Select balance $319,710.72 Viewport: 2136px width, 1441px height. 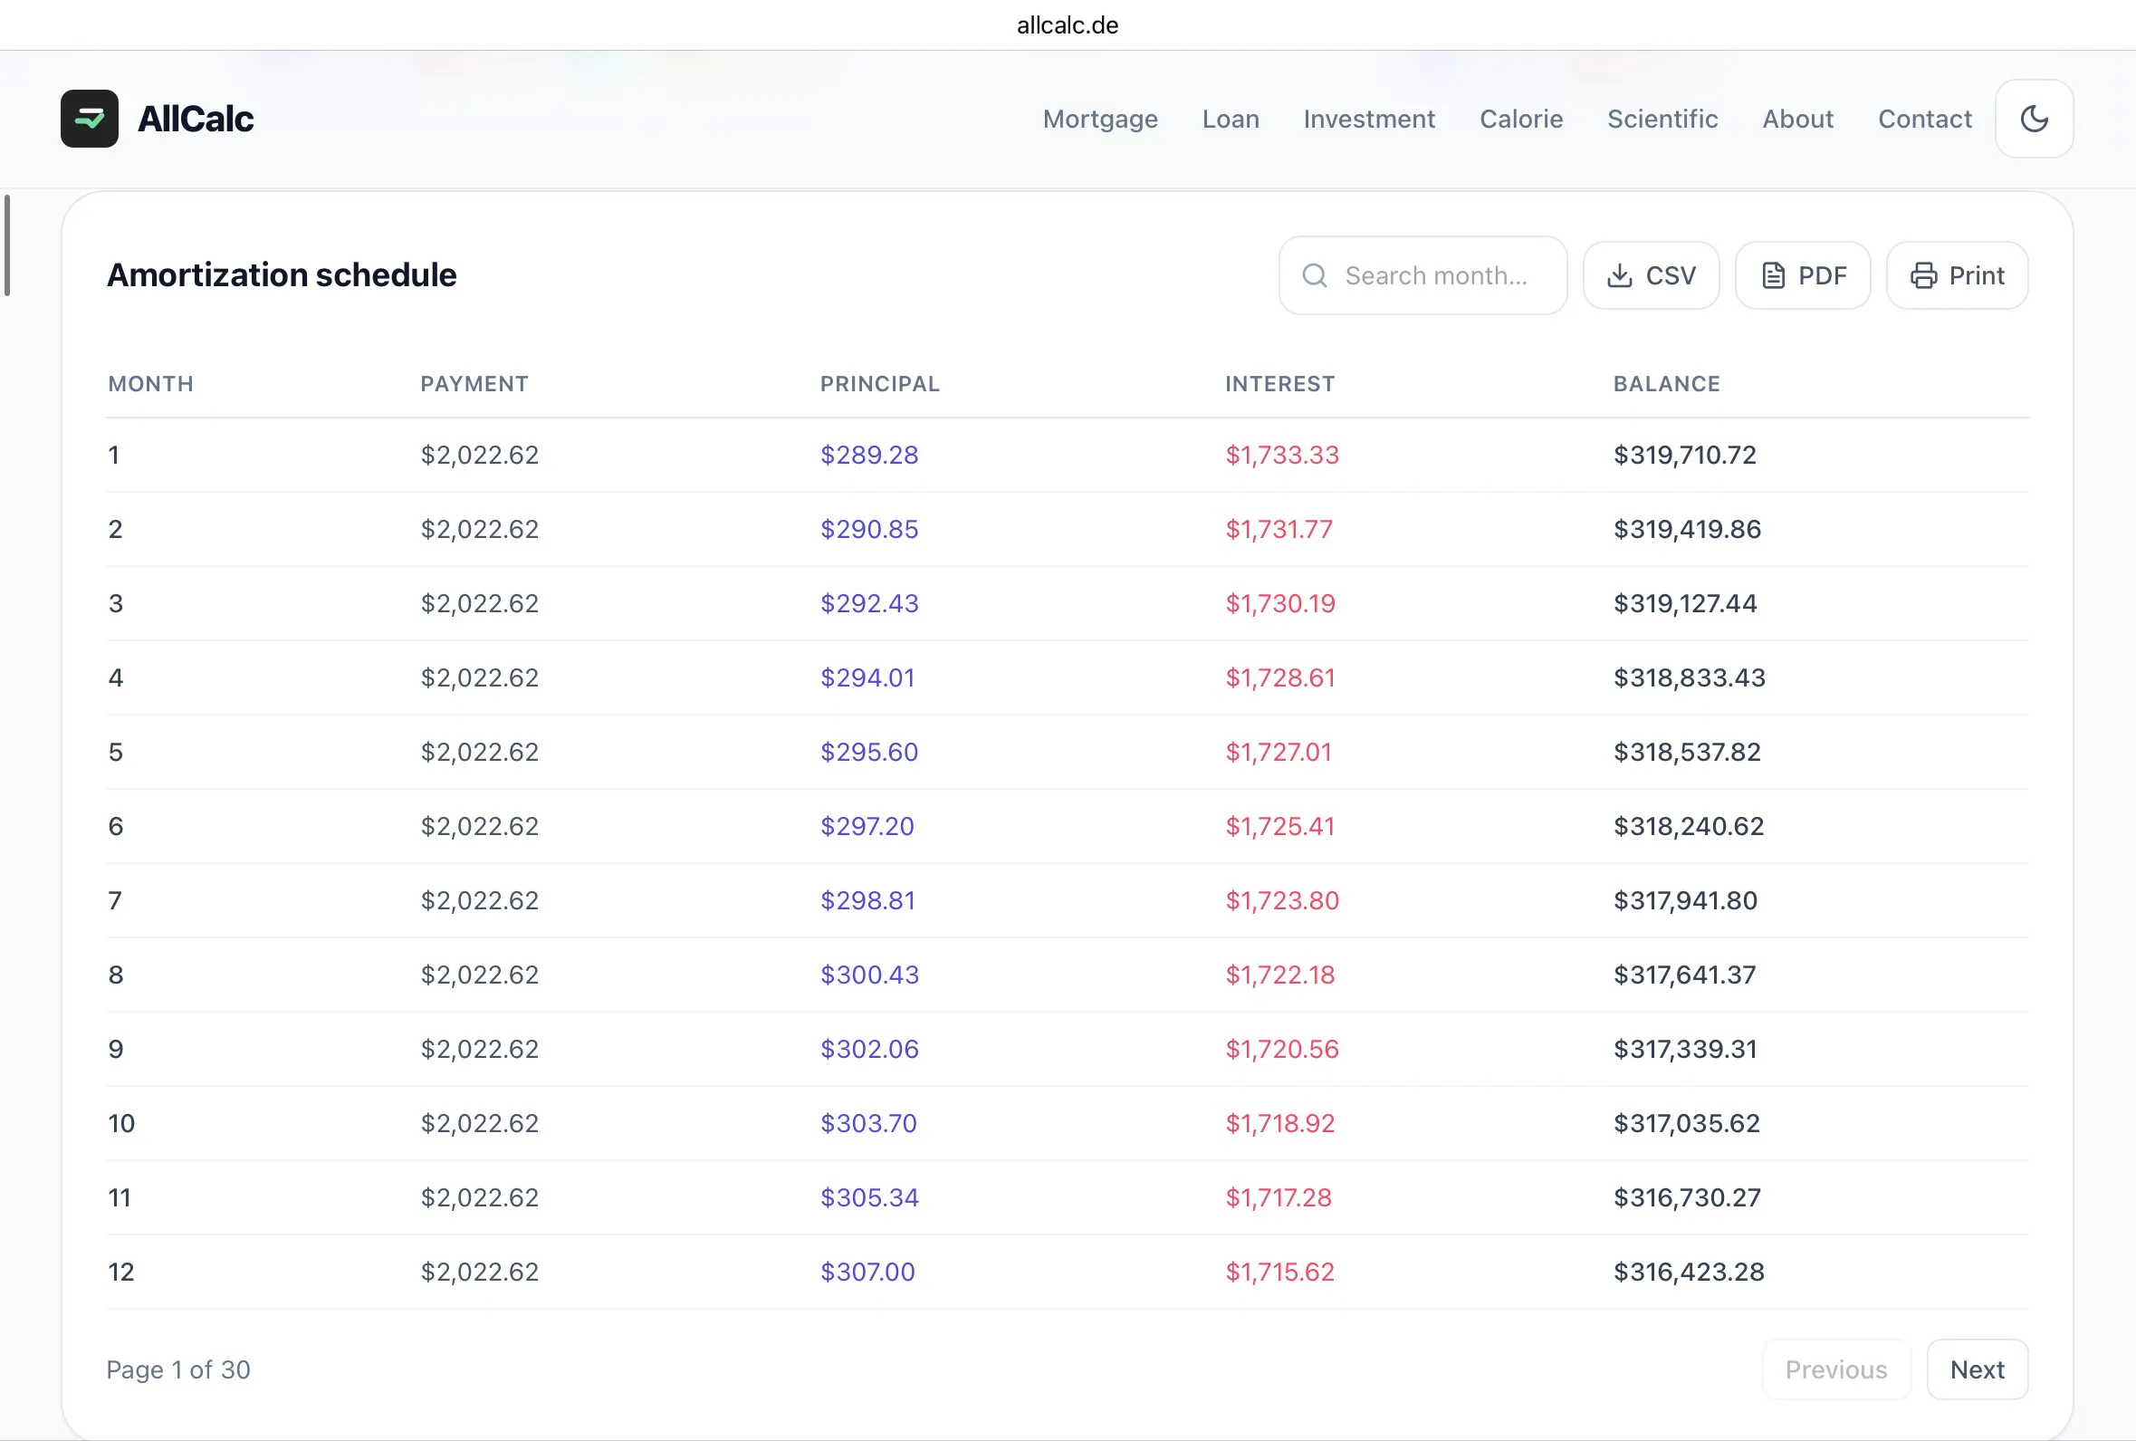(x=1685, y=455)
